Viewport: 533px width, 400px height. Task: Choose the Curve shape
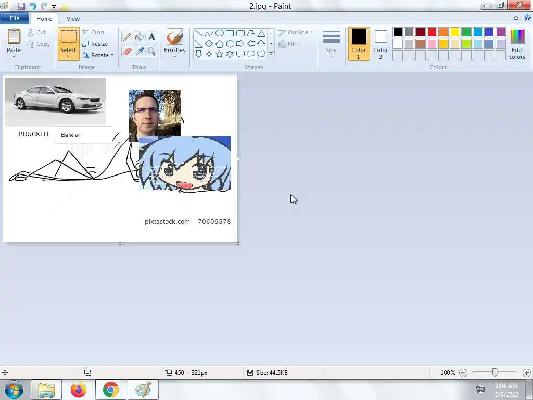[x=209, y=33]
